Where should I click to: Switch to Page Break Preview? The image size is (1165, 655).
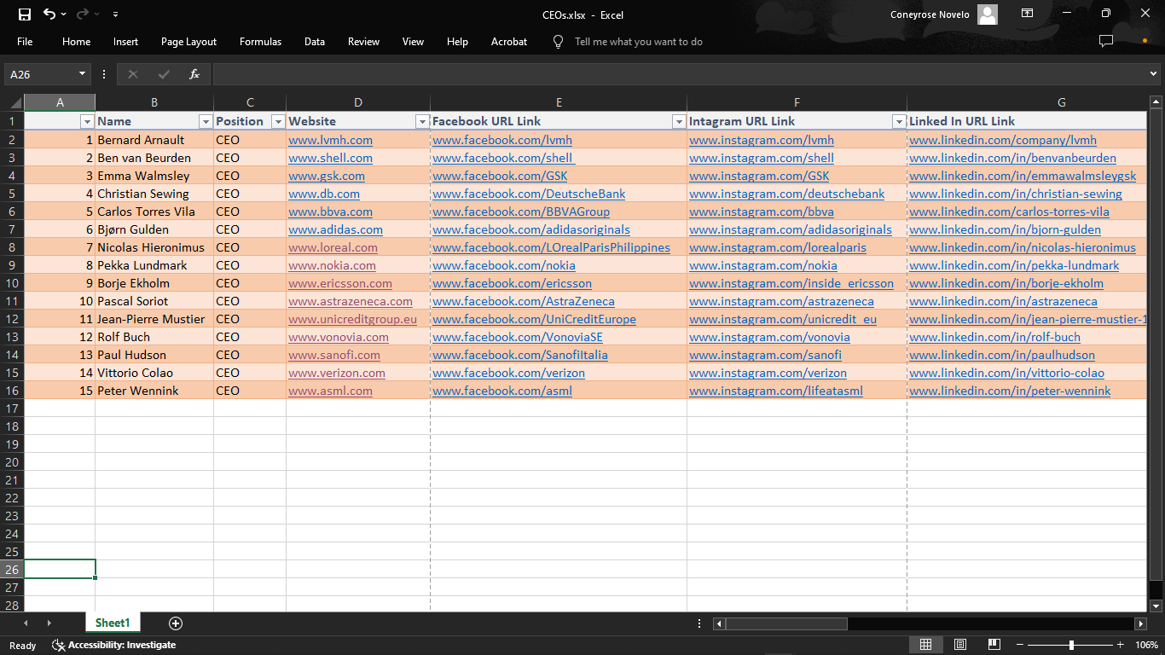tap(994, 645)
